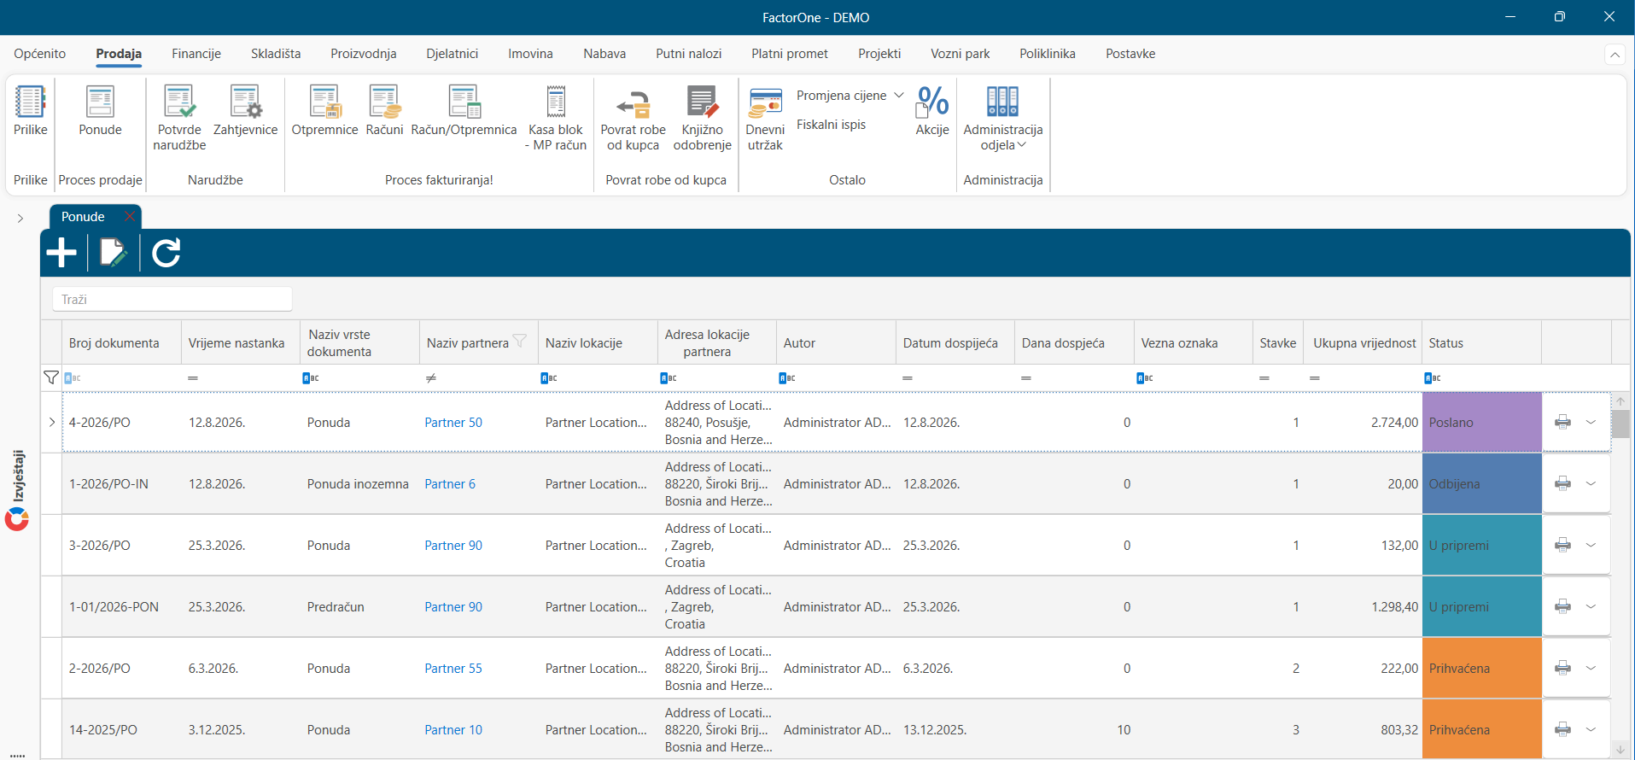This screenshot has width=1635, height=760.
Task: Print the document 2-2026/PO
Action: (x=1562, y=668)
